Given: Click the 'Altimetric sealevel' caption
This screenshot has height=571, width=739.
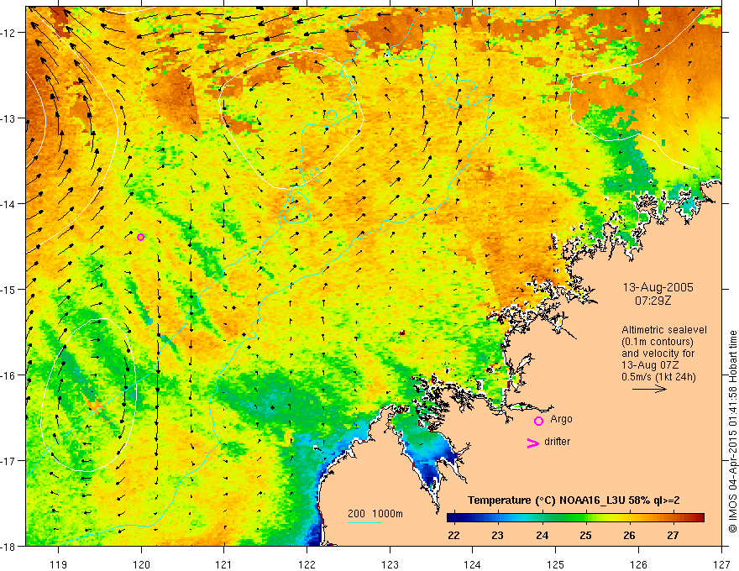Looking at the screenshot, I should (x=664, y=330).
